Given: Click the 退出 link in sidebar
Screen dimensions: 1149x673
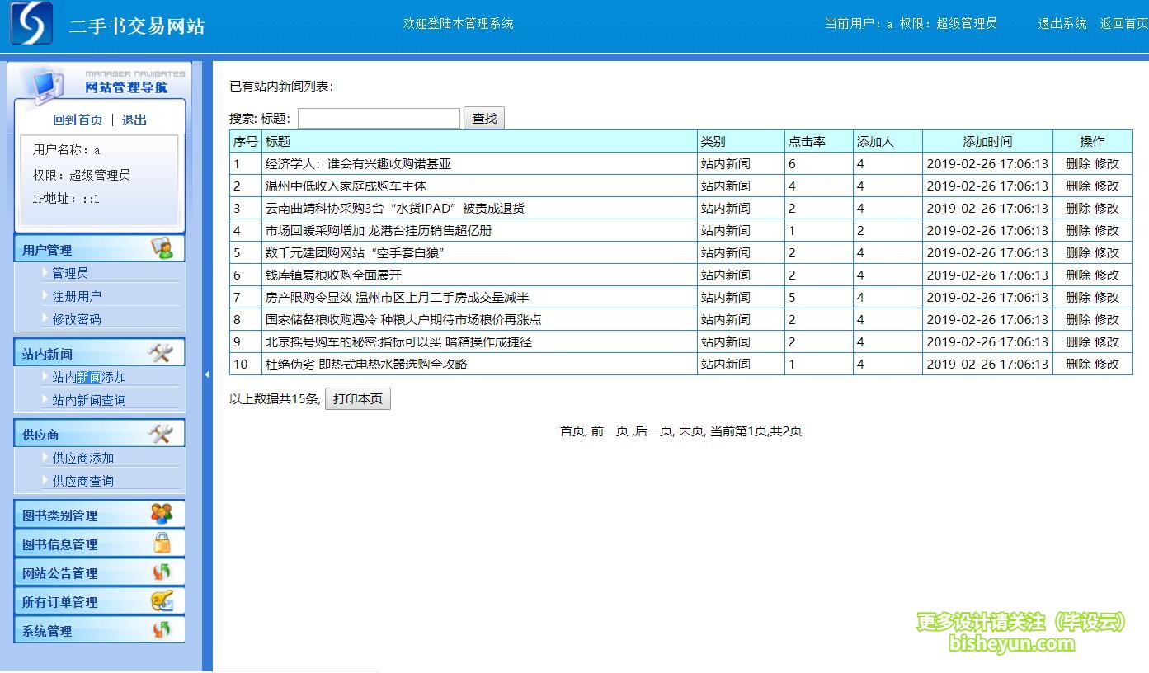Looking at the screenshot, I should coord(134,120).
